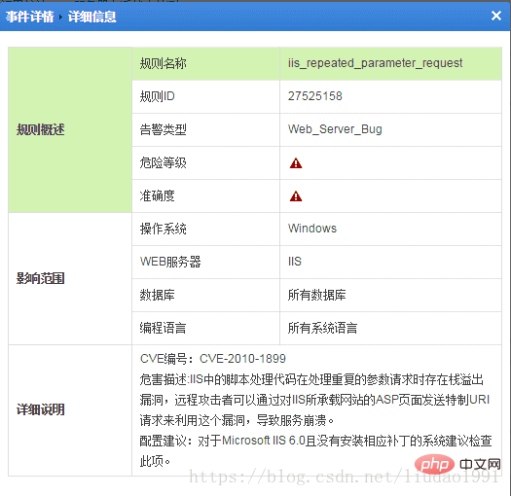Viewport: 511px width, 496px height.
Task: Click the 危险等级 label cell
Action: pos(206,162)
